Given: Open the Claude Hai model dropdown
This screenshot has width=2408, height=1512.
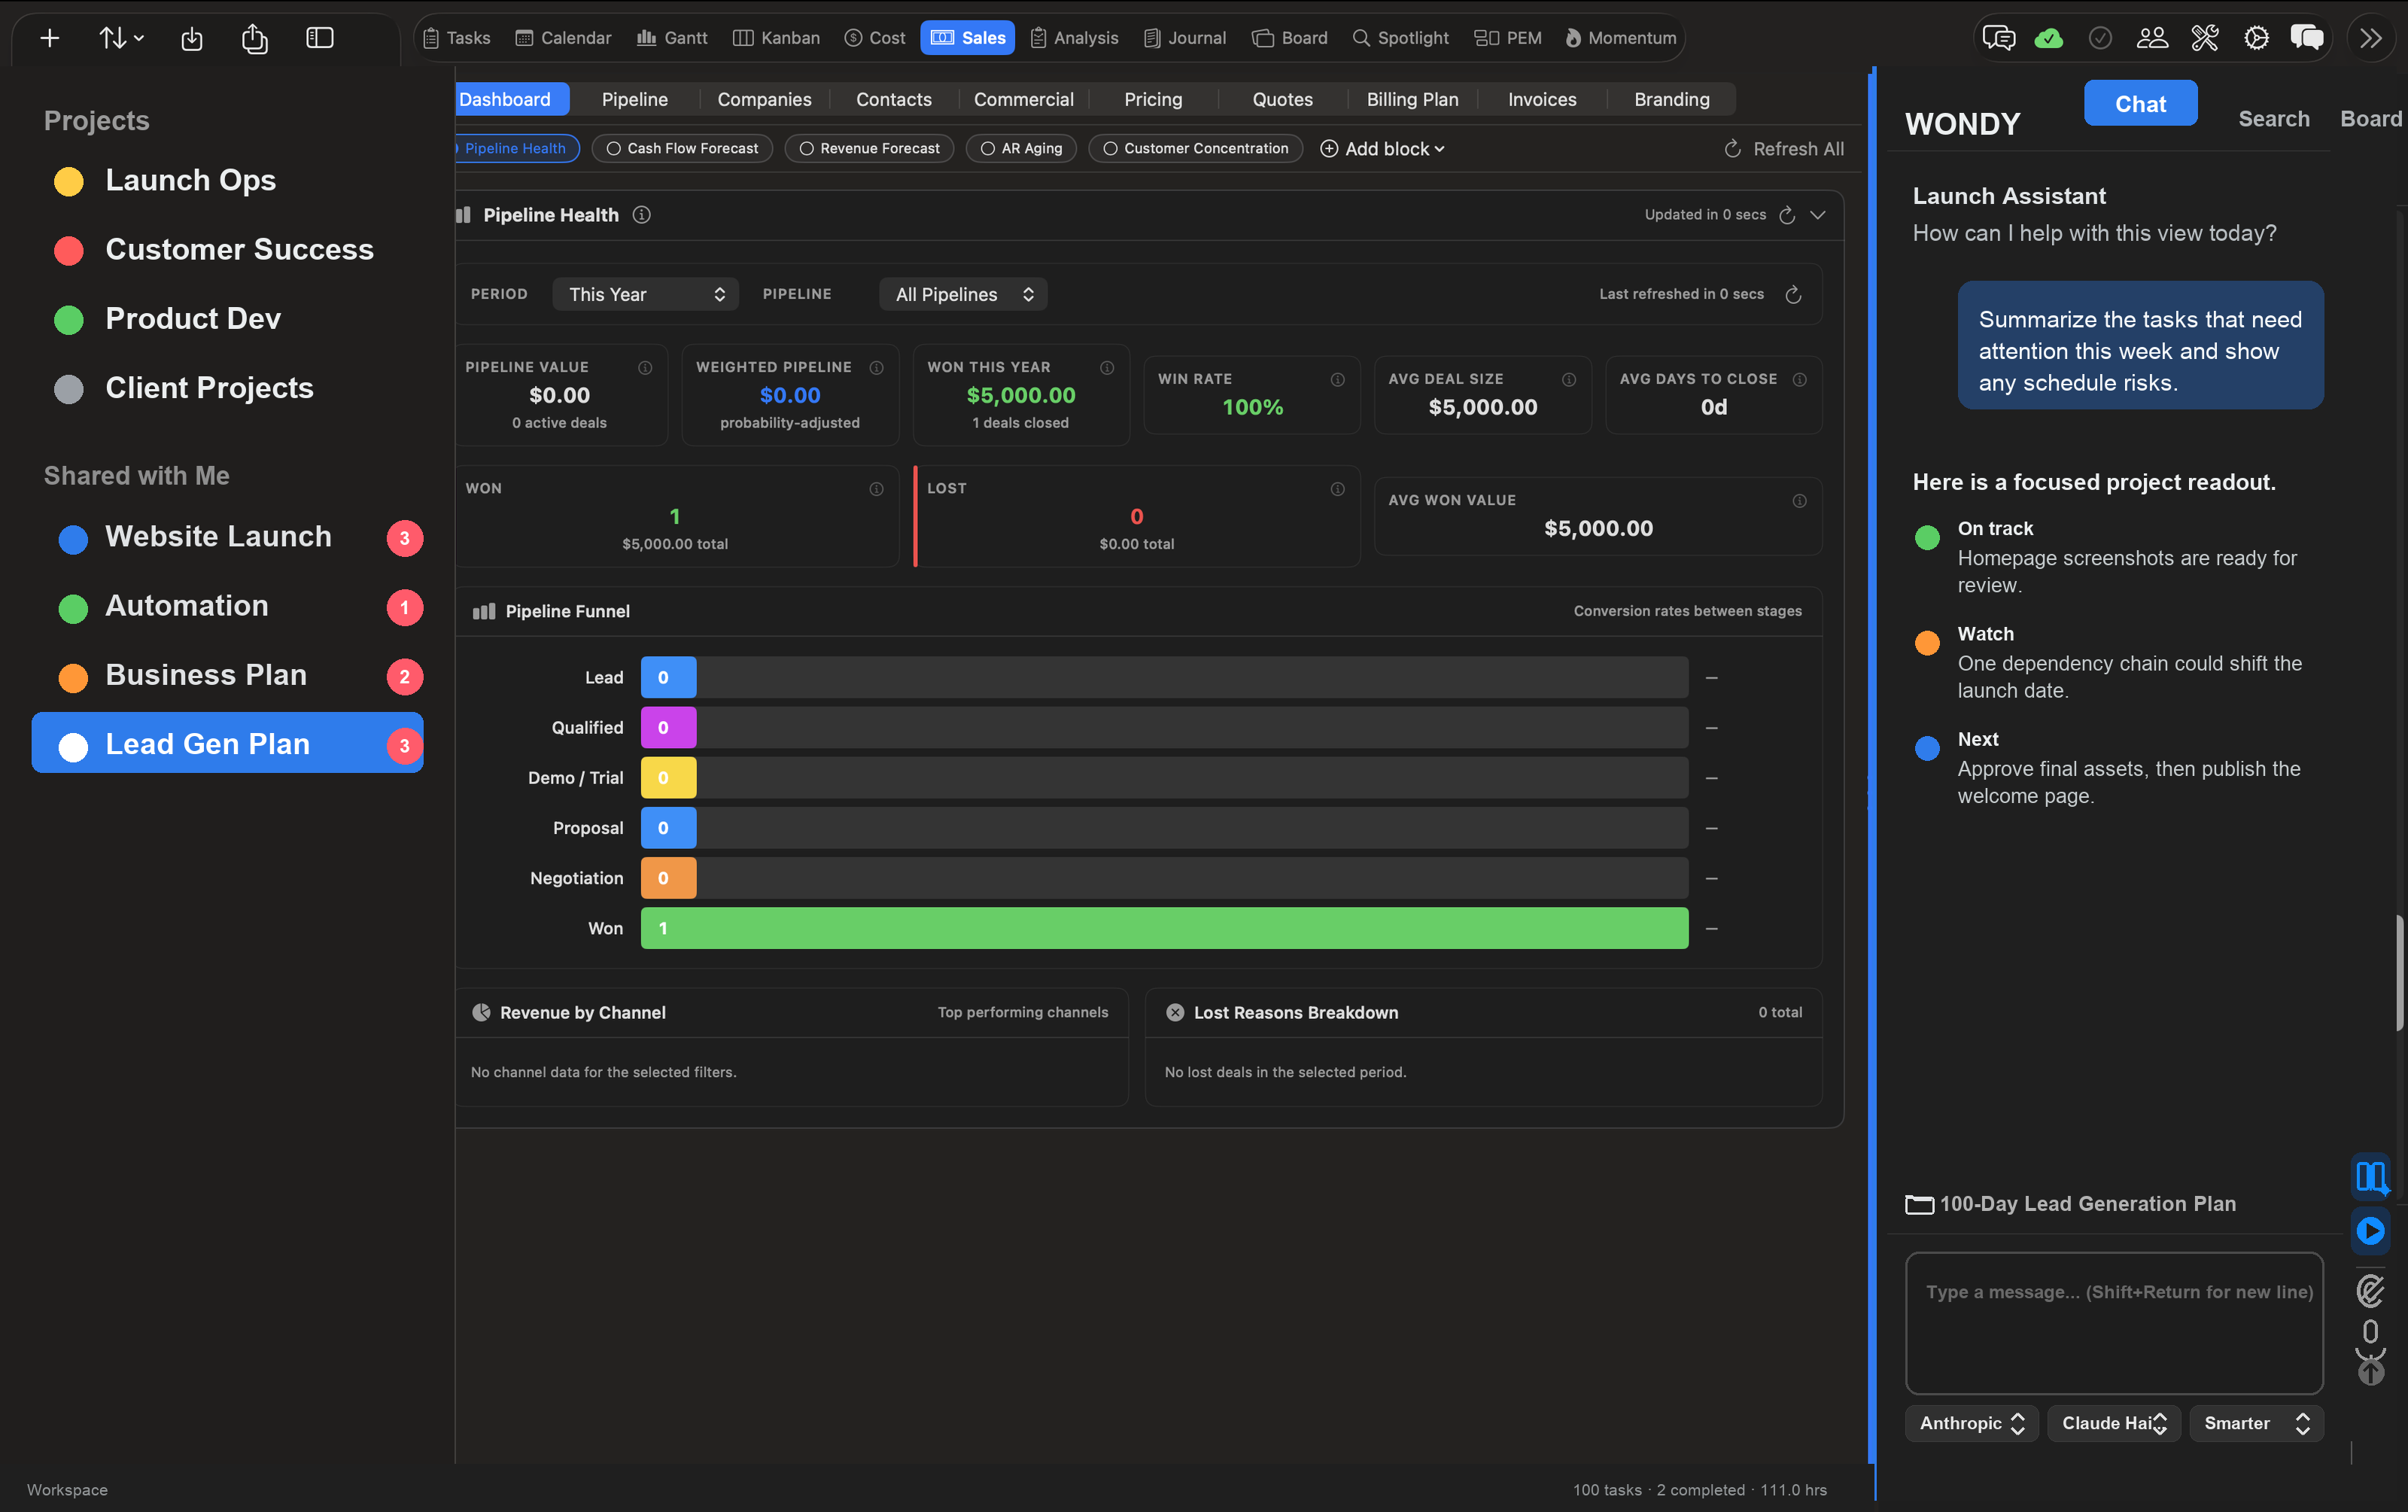Looking at the screenshot, I should (2113, 1423).
